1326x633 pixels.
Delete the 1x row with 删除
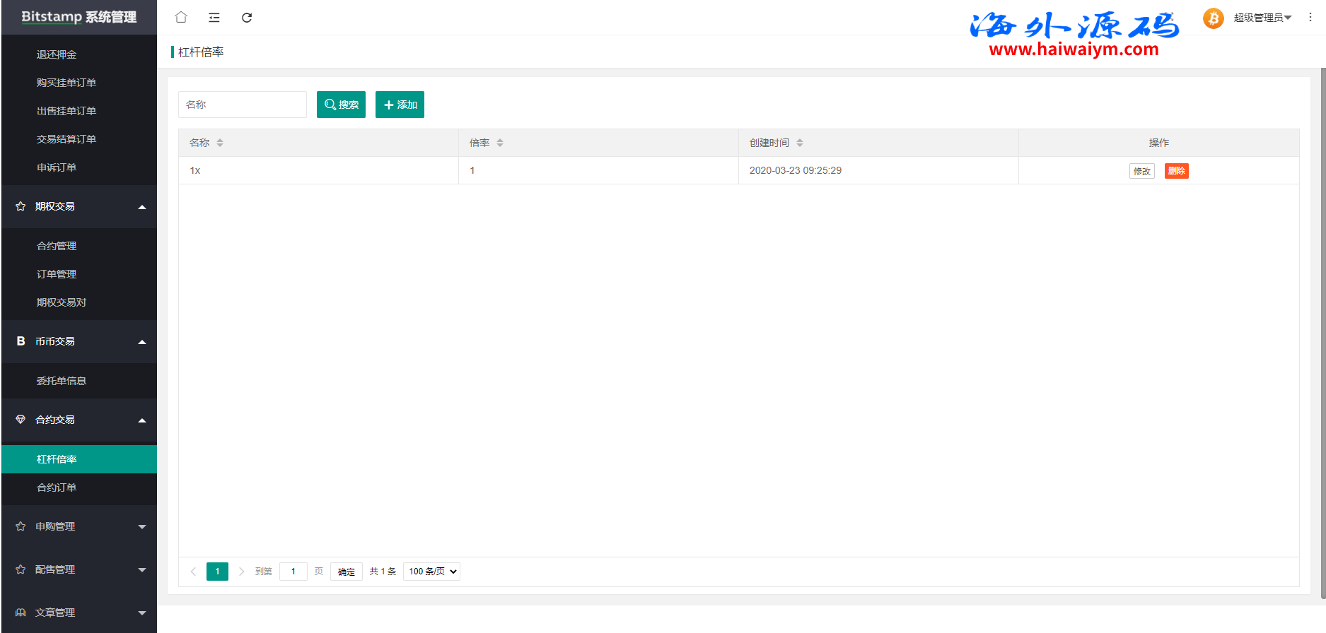pos(1176,171)
